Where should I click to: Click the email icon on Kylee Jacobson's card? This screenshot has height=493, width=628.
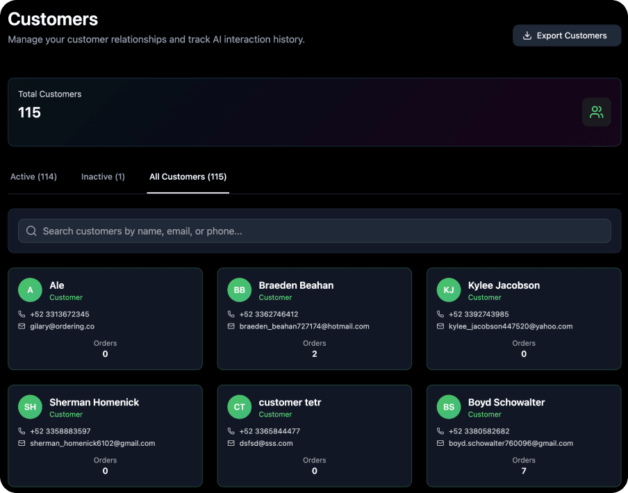click(442, 326)
